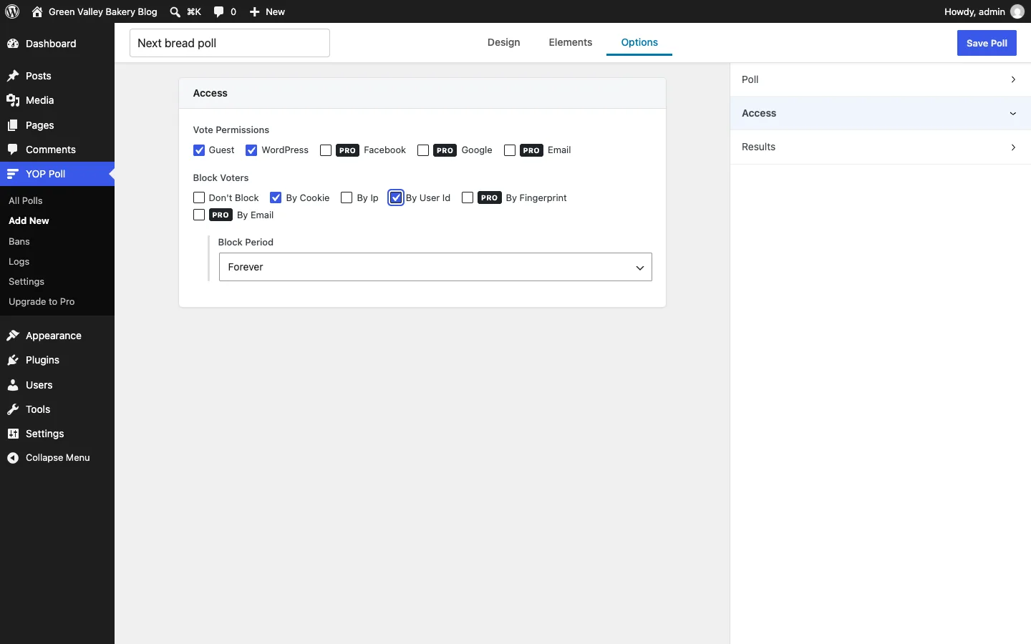1031x644 pixels.
Task: Click the Appearance paintbrush icon
Action: click(x=13, y=336)
